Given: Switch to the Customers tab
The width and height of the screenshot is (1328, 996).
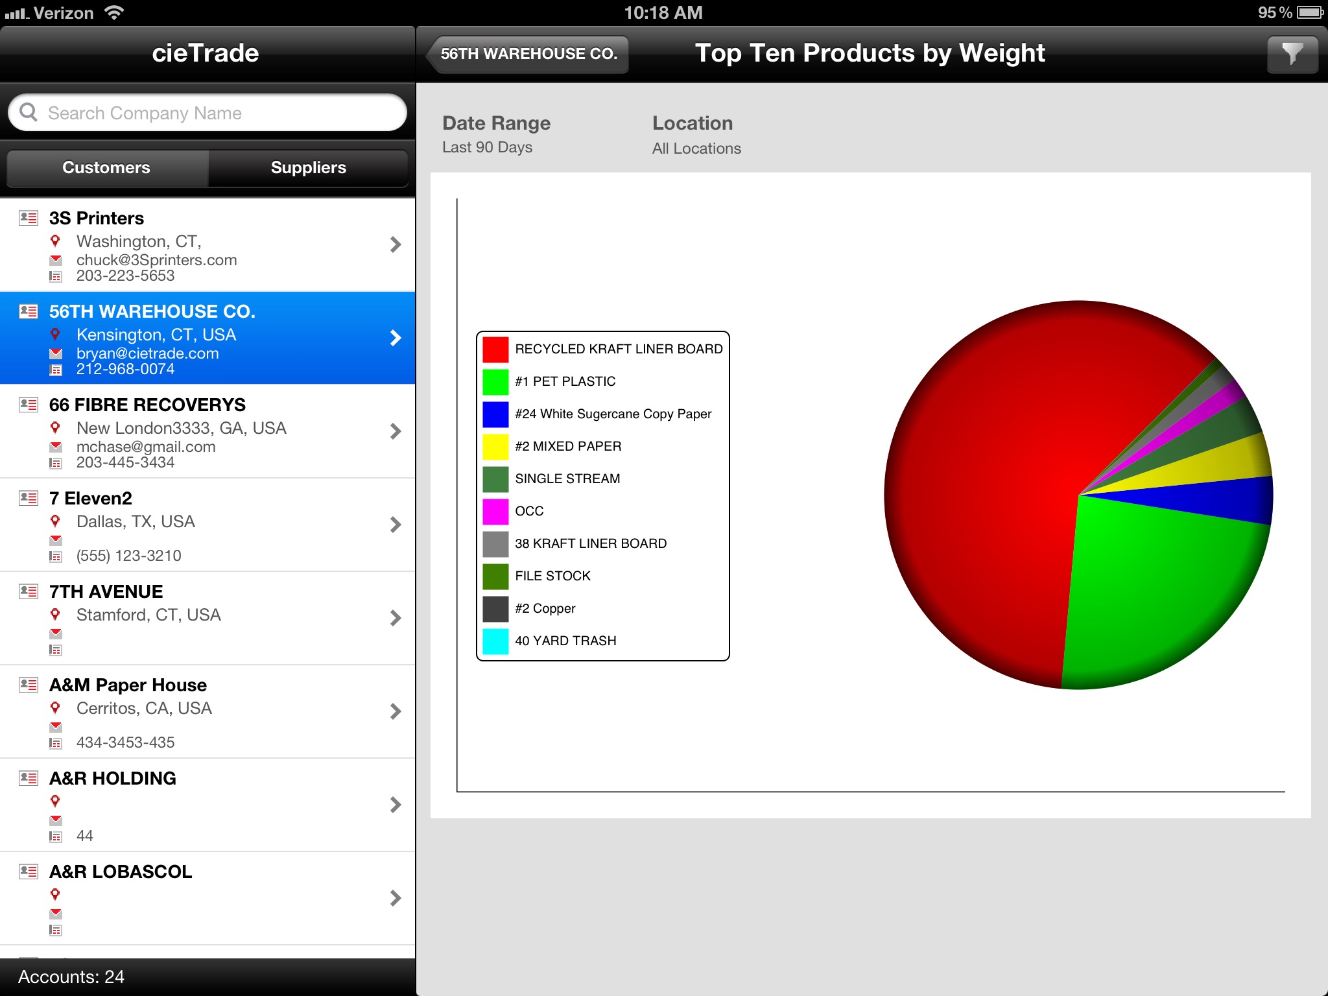Looking at the screenshot, I should [x=107, y=168].
